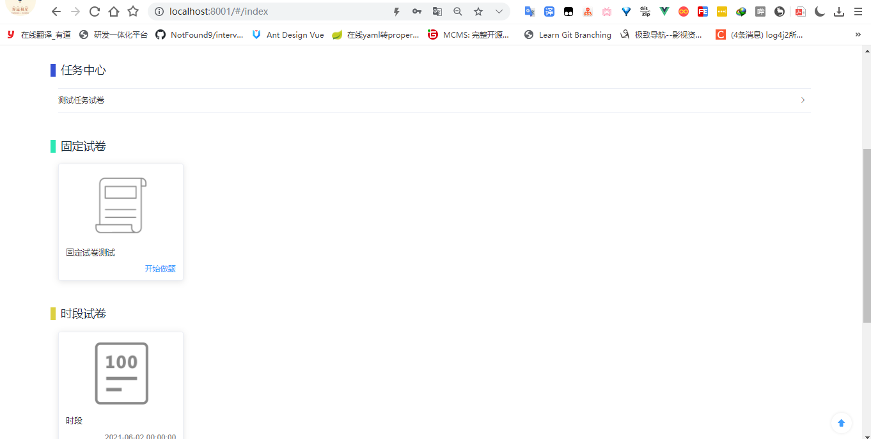Click the 时段 paper 100 score thumbnail
This screenshot has width=871, height=439.
122,373
